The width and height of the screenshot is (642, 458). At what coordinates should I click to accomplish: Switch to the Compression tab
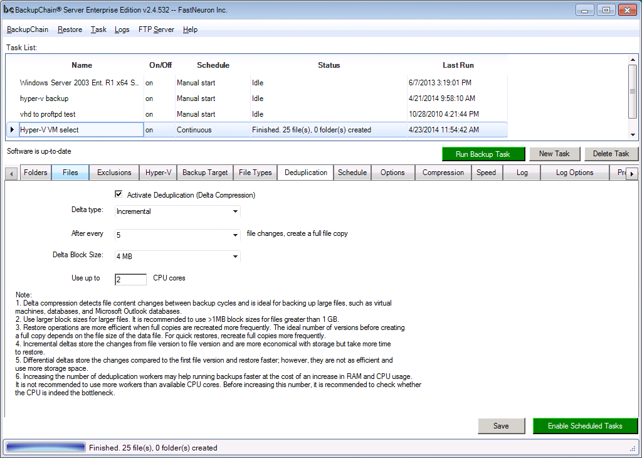(x=443, y=173)
